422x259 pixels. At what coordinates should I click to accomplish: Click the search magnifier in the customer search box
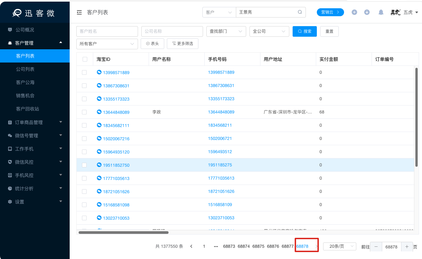(300, 12)
